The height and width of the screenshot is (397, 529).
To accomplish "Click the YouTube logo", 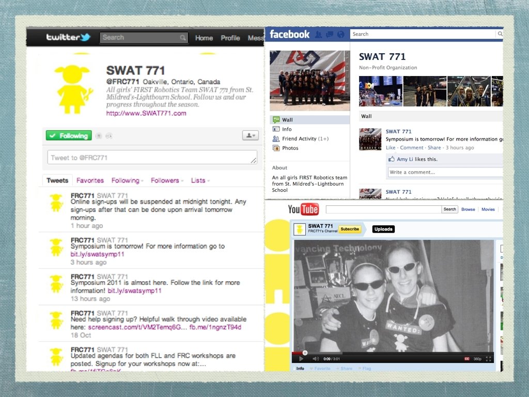I will pos(303,209).
